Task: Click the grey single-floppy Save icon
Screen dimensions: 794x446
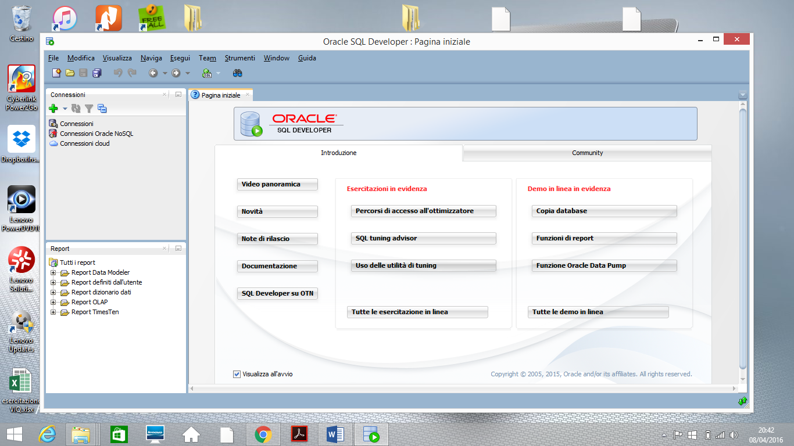Action: coord(83,73)
